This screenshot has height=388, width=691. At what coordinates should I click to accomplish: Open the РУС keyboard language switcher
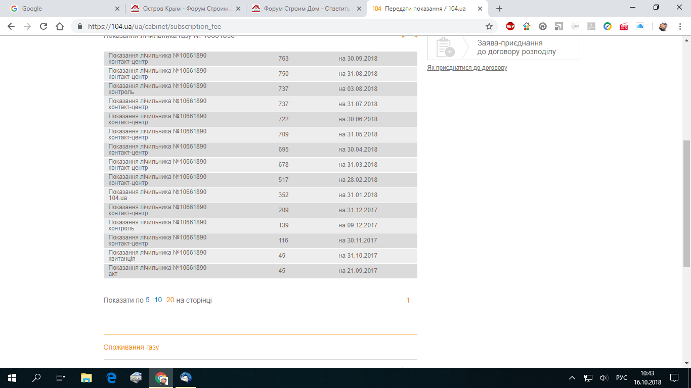coord(621,378)
